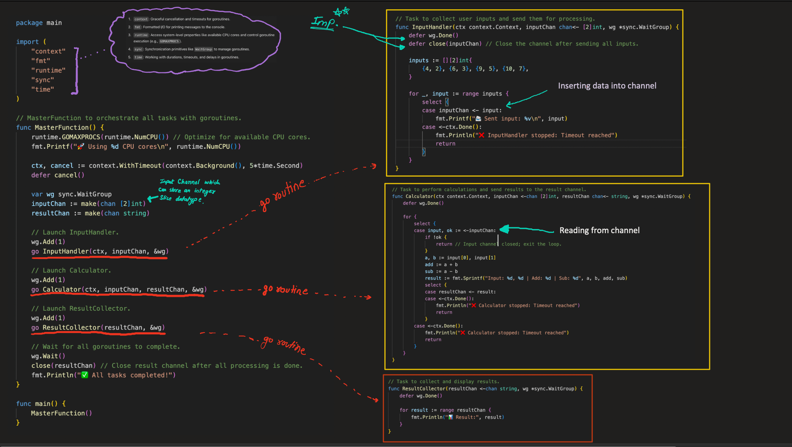Click the highlighted brace after "select" in InputHandler
Screen dimensions: 792x447
tap(447, 102)
